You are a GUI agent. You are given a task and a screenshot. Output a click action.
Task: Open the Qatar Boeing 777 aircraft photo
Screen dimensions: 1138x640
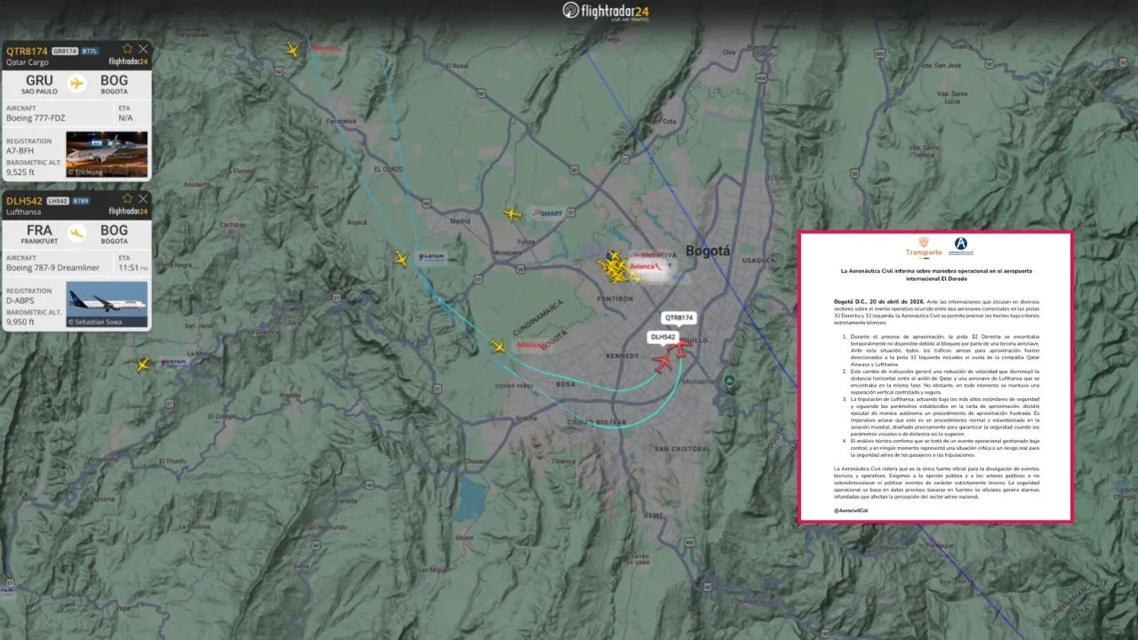(x=107, y=154)
